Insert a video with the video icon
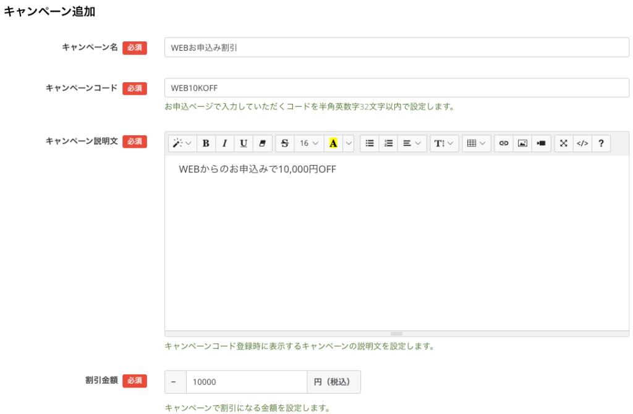The height and width of the screenshot is (414, 633). (x=541, y=143)
